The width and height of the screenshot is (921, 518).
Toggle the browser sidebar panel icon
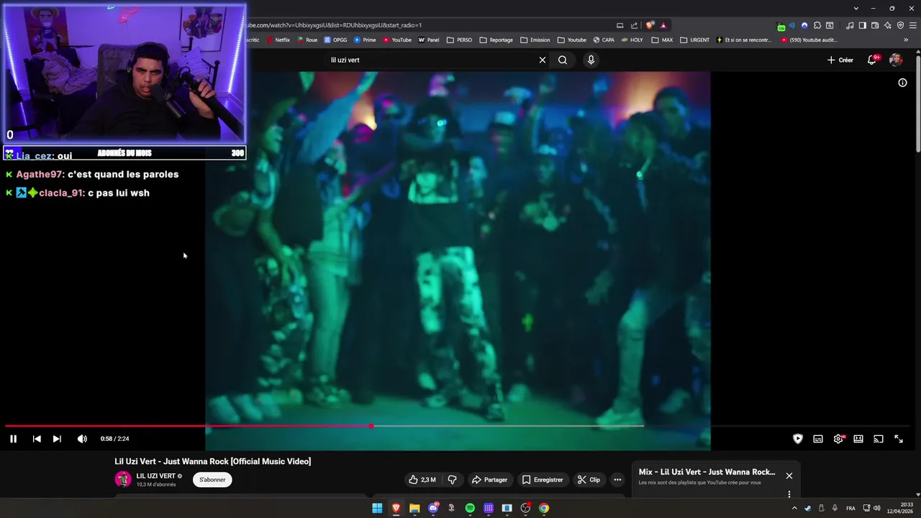(x=862, y=25)
